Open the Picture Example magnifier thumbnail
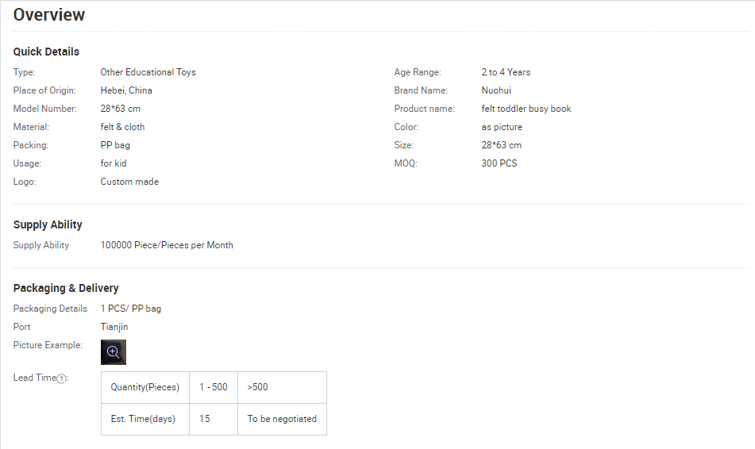 tap(114, 351)
